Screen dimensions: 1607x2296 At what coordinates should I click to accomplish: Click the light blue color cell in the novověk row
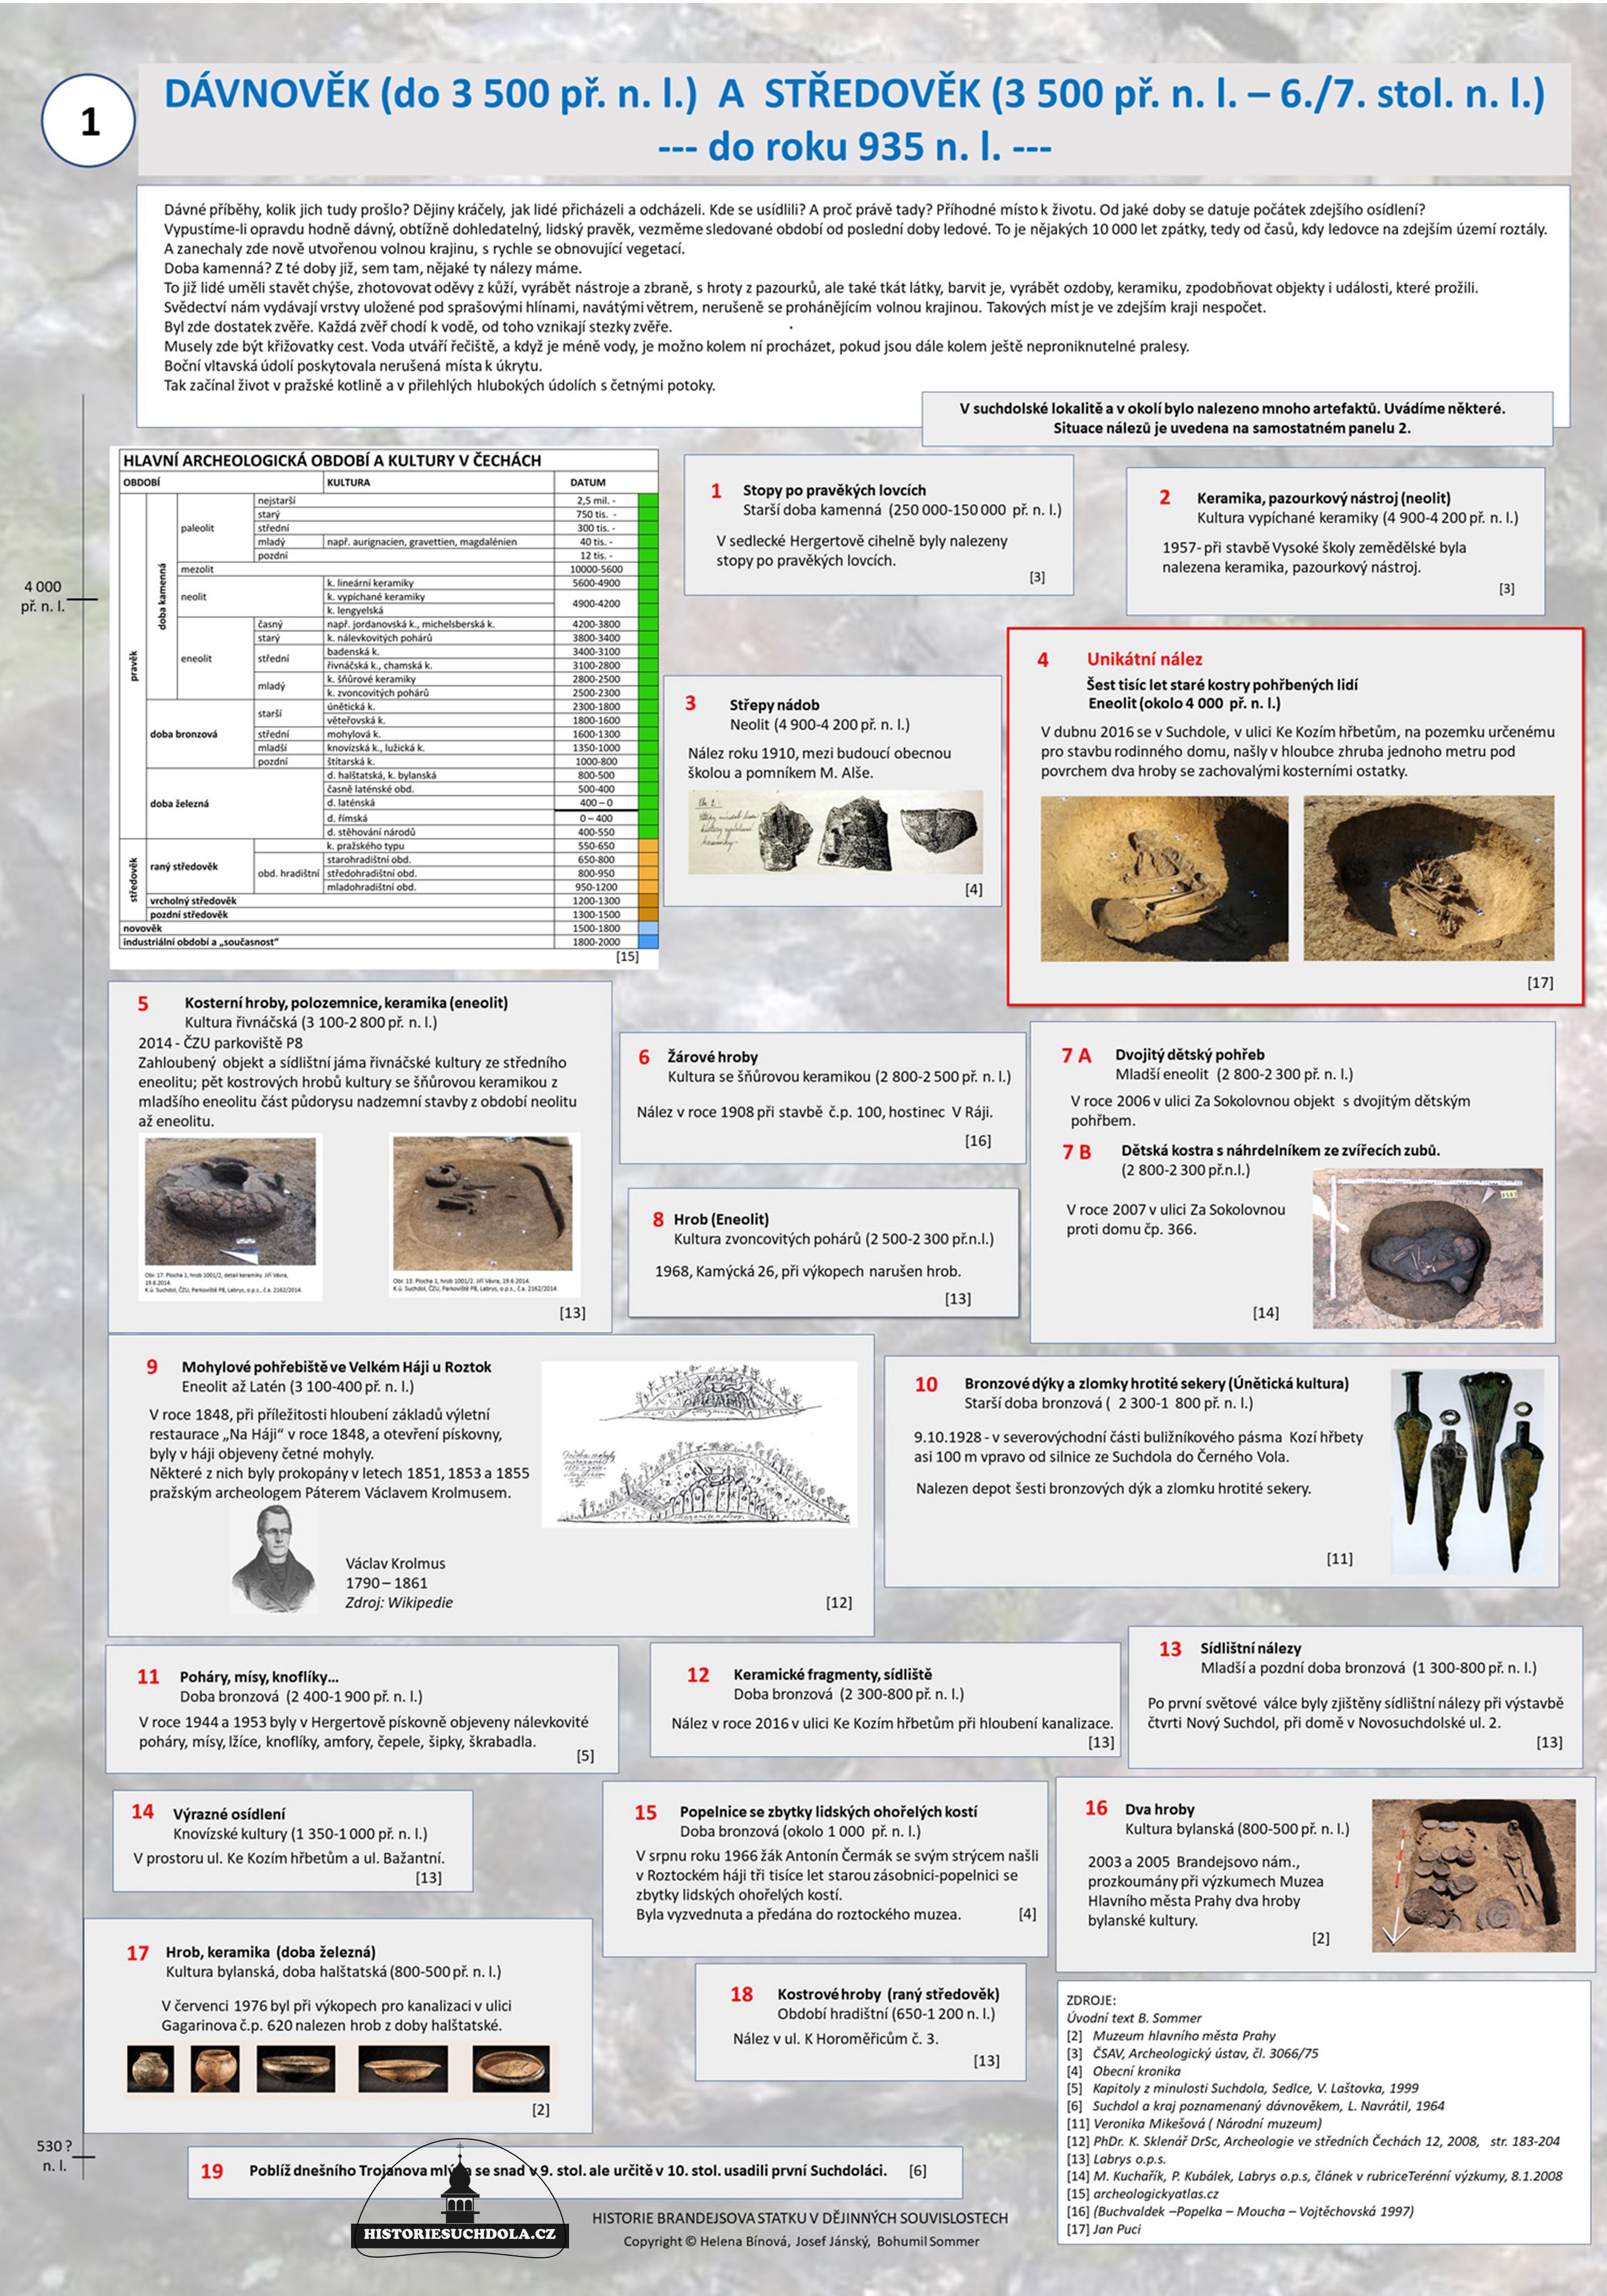648,928
